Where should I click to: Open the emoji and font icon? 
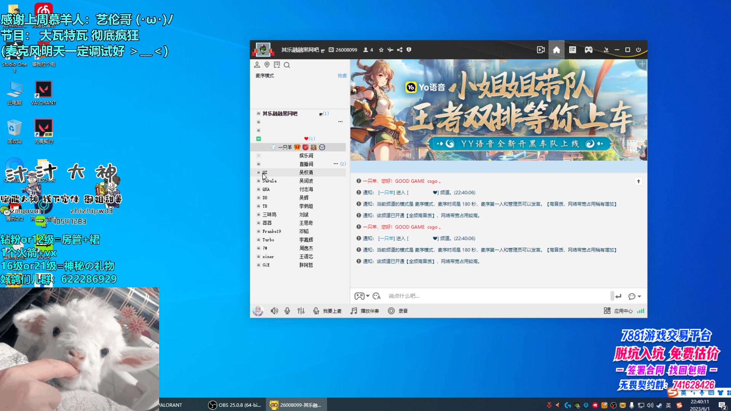click(377, 296)
